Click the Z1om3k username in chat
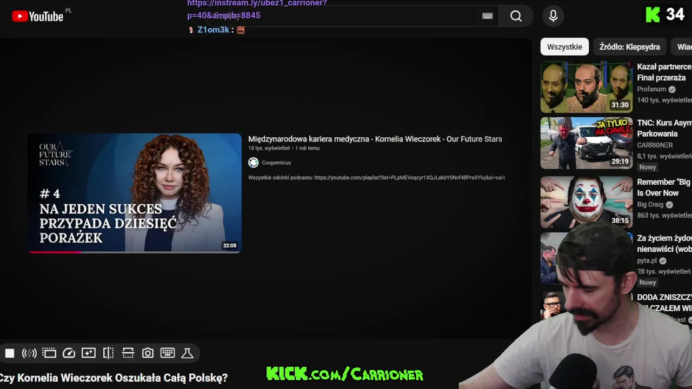Screen dimensions: 692x389 coord(213,30)
